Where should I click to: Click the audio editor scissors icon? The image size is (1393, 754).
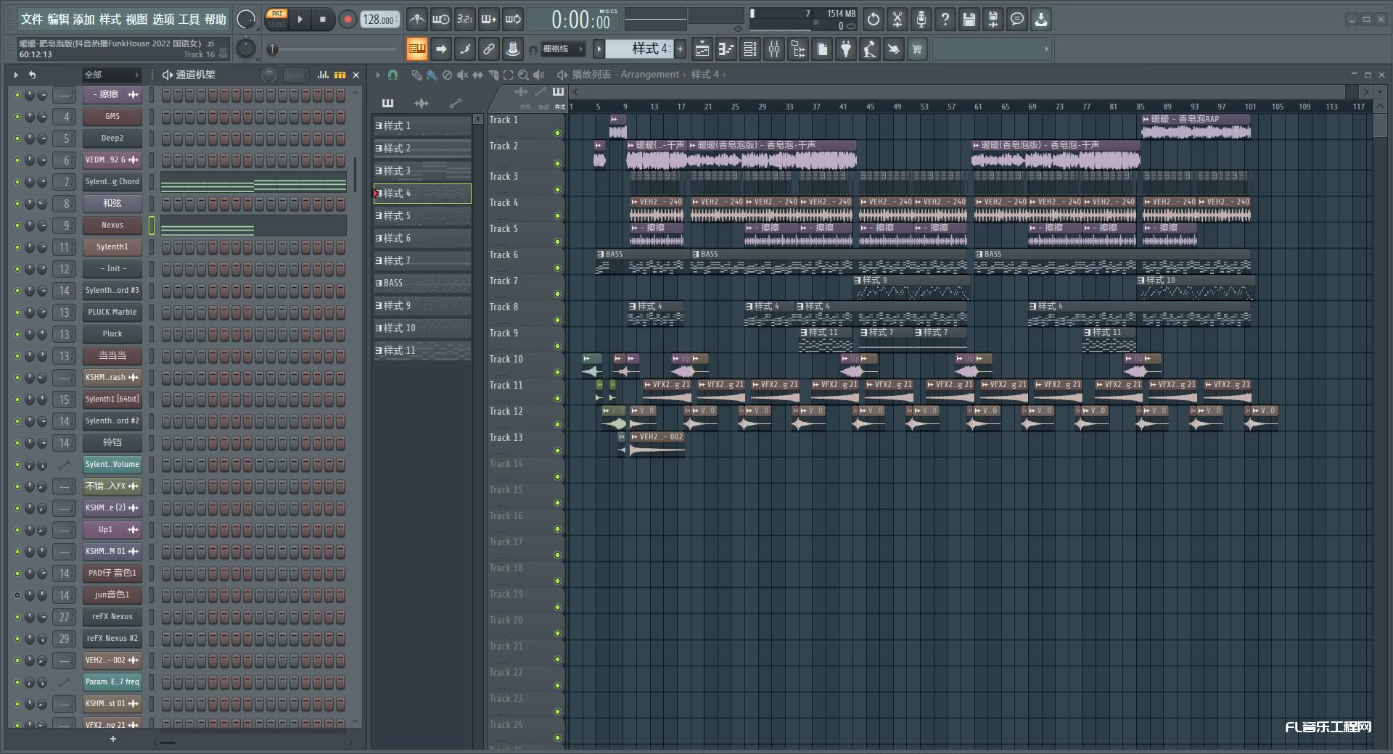coord(897,20)
